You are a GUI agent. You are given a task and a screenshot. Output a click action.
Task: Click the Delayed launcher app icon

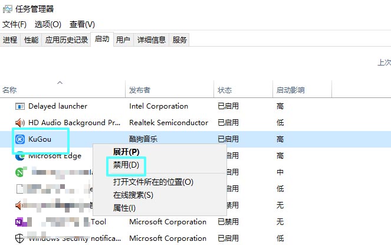click(20, 106)
